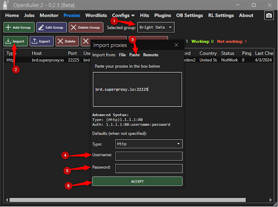Click the Delete button next to Export
Screen dimensions: 278x207
click(67, 41)
